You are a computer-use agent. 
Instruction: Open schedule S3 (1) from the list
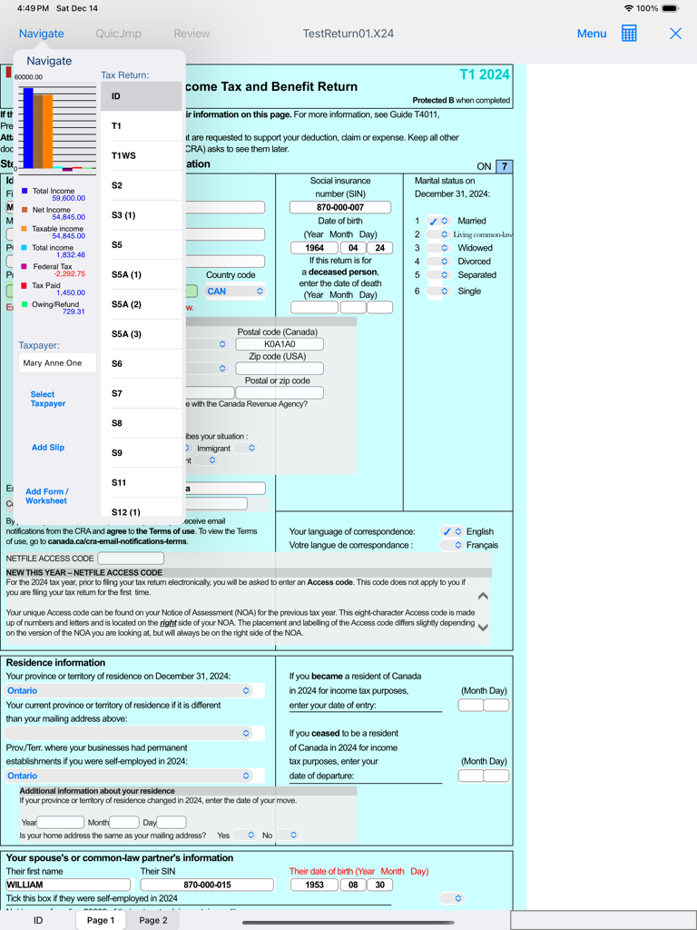click(x=141, y=214)
